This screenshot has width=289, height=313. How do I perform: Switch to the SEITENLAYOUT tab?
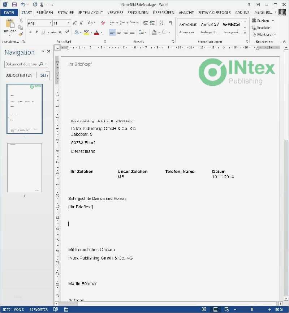click(91, 12)
